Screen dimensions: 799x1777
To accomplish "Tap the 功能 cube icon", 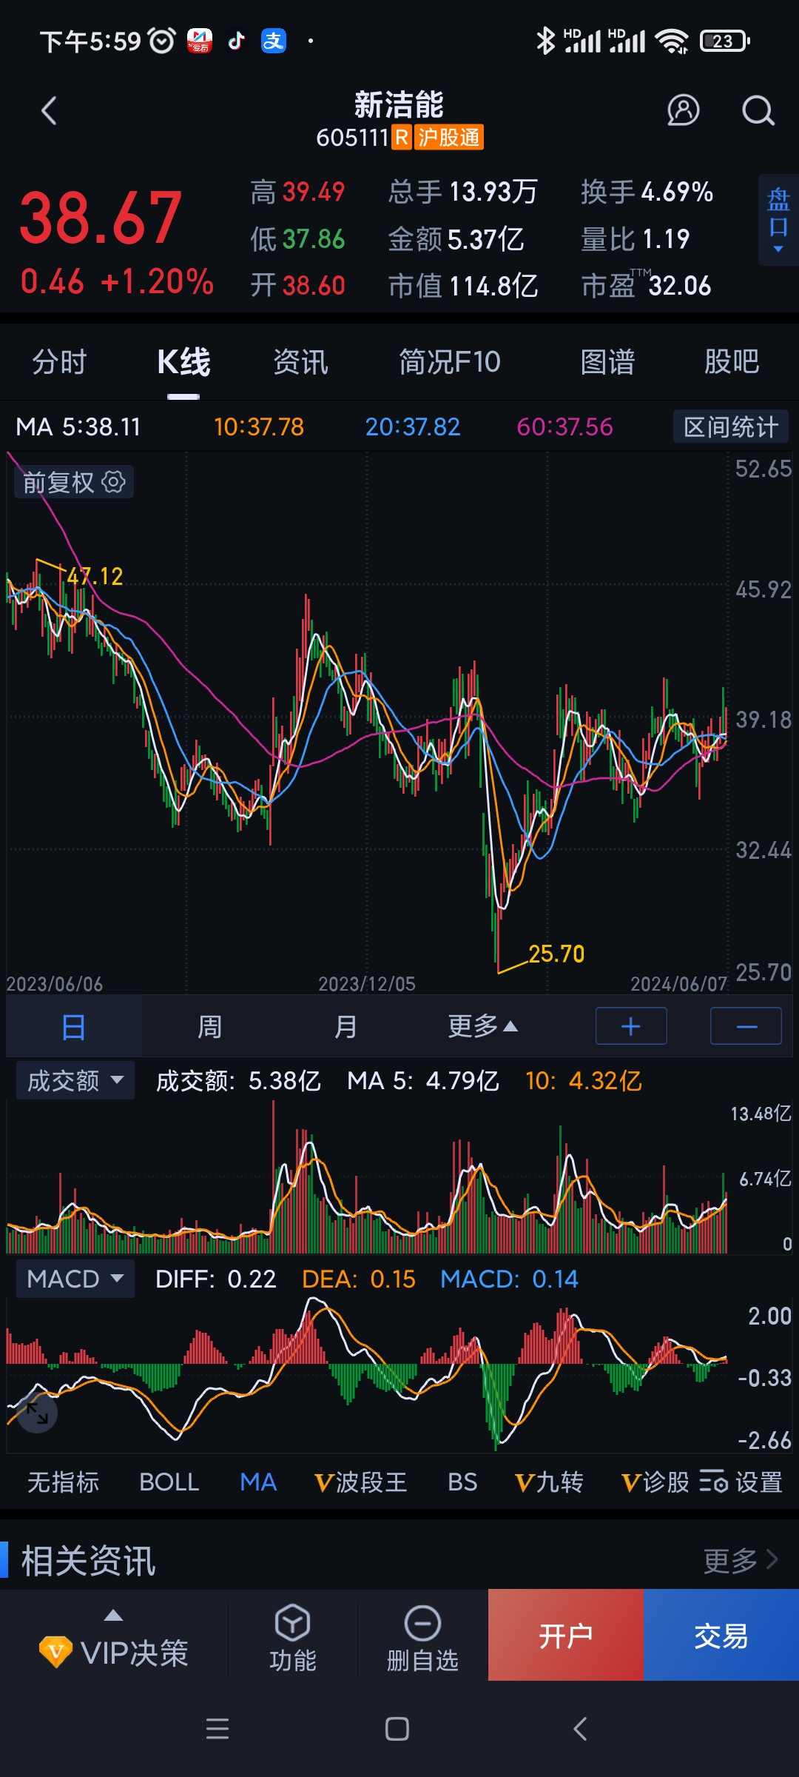I will click(x=293, y=1624).
